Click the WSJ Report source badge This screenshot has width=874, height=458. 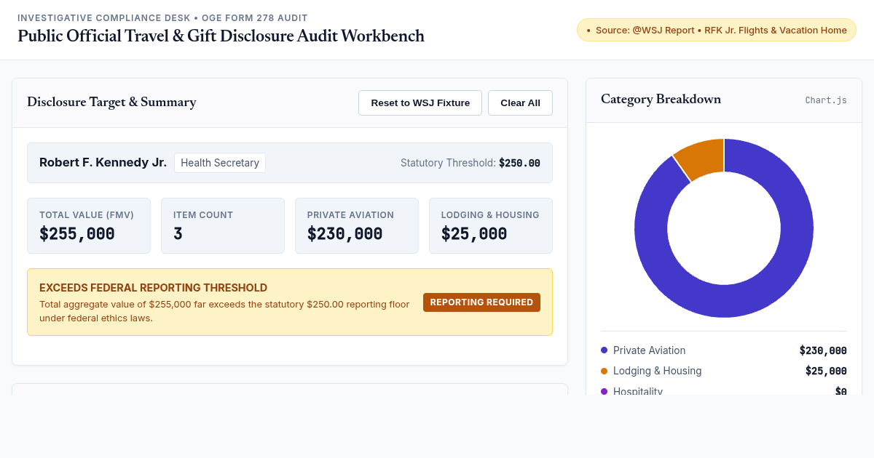(x=717, y=30)
